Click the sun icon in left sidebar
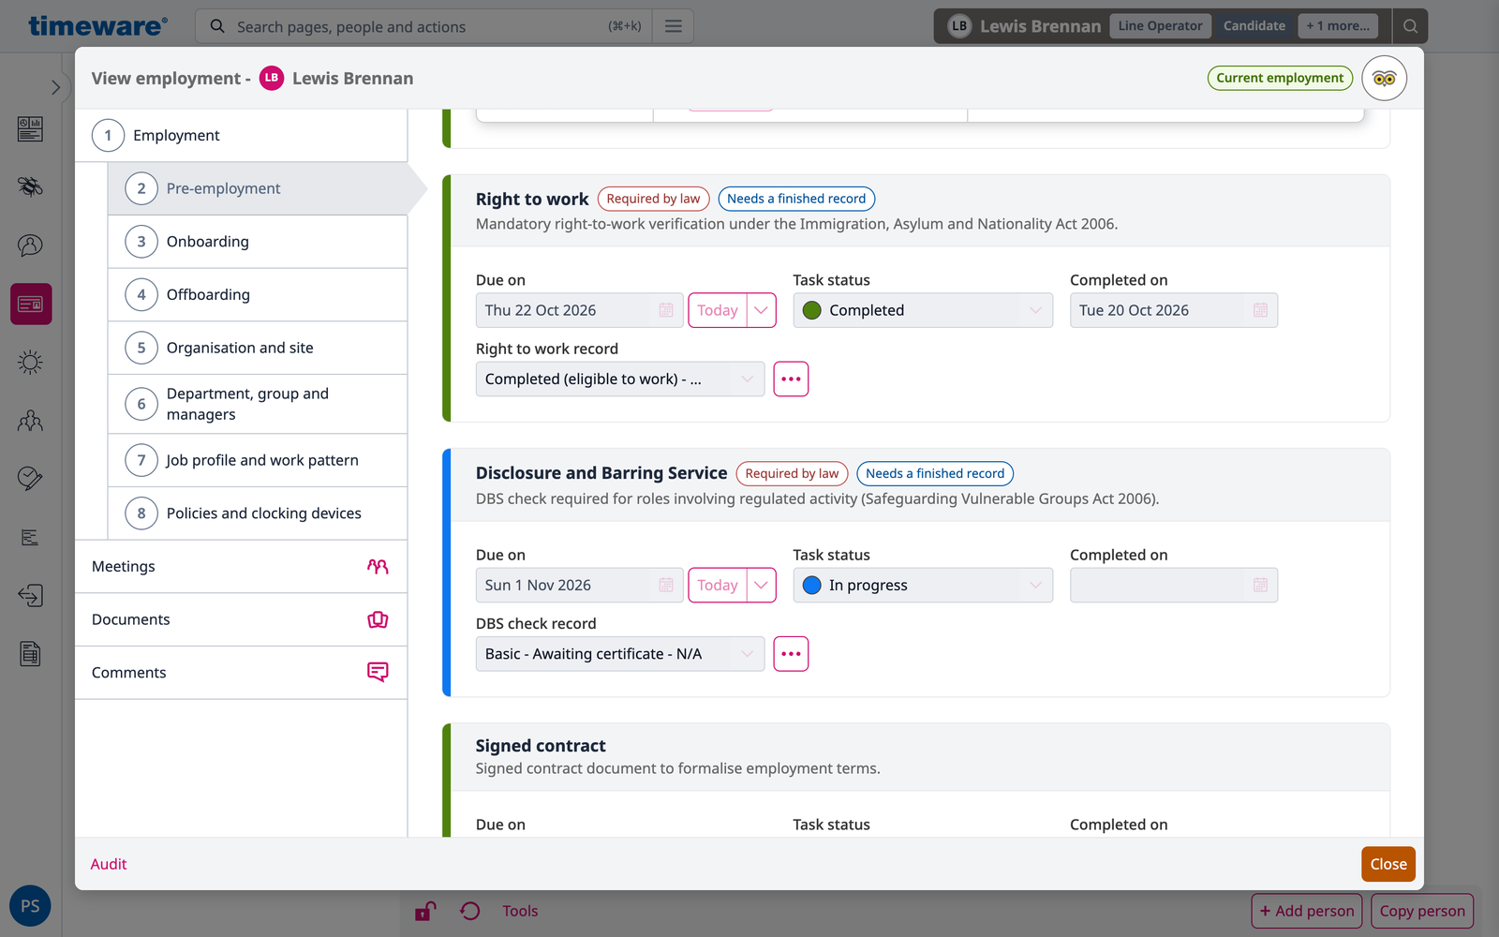This screenshot has width=1499, height=937. pos(30,362)
